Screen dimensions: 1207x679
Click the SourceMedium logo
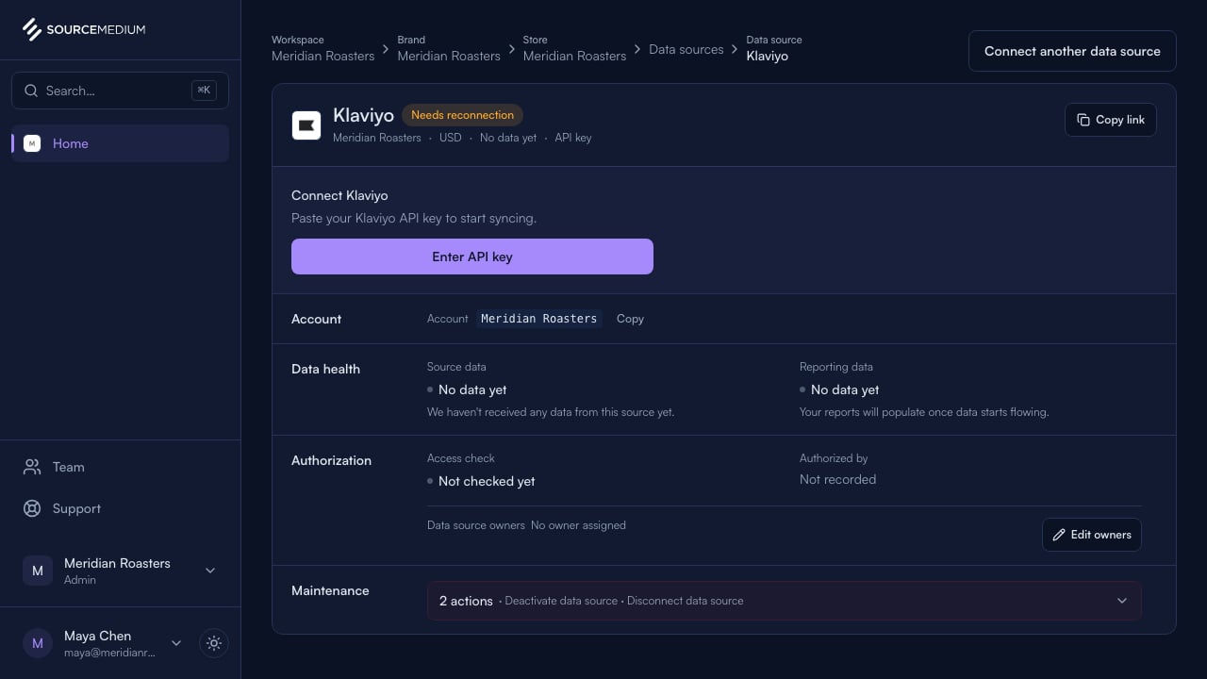(84, 29)
